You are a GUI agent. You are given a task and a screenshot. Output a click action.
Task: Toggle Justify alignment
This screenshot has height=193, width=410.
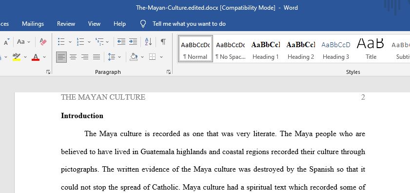click(97, 57)
